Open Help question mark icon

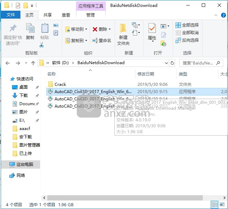[x=224, y=15]
